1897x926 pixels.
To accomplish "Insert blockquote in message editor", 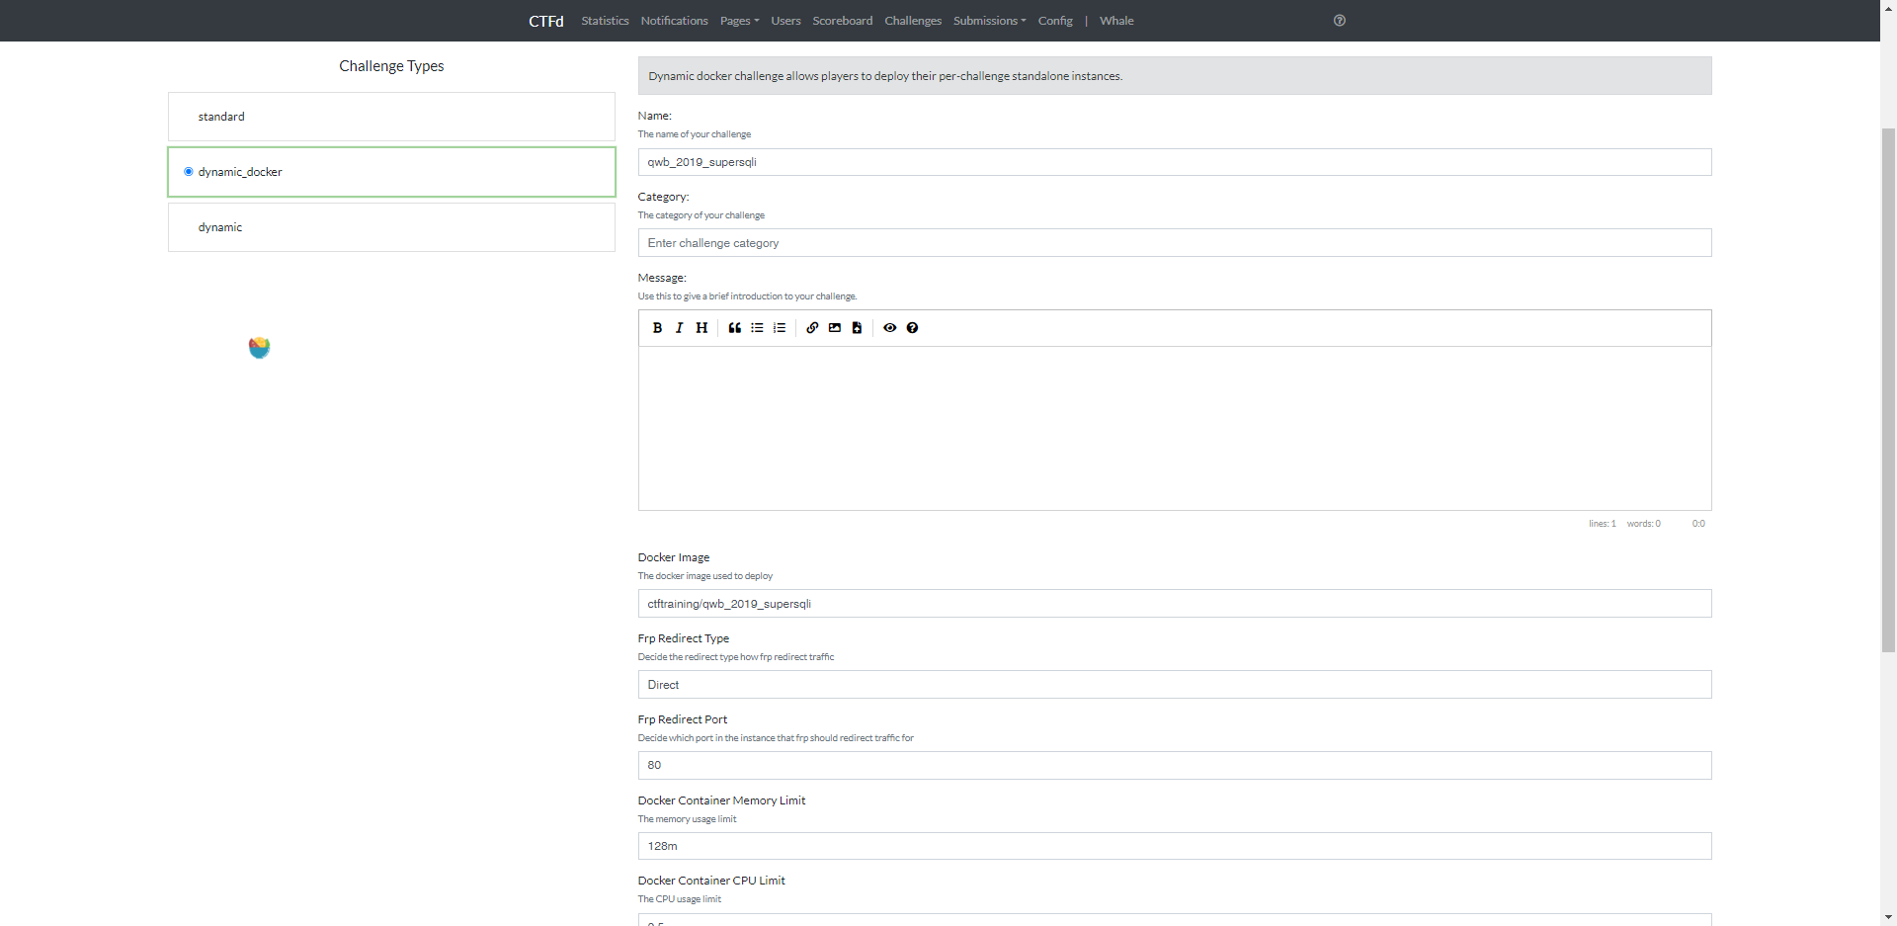I will click(735, 328).
